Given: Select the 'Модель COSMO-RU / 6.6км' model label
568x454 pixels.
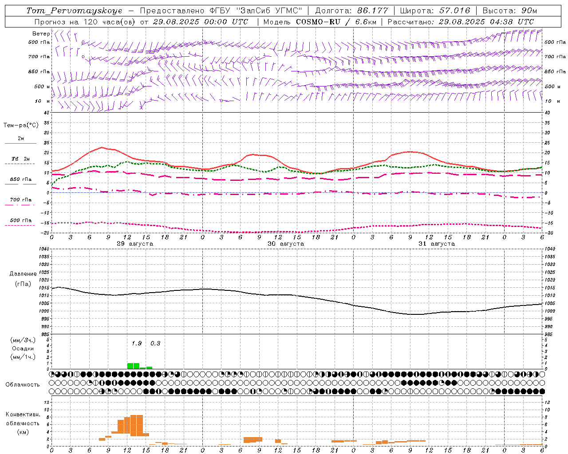Looking at the screenshot, I should (x=319, y=22).
